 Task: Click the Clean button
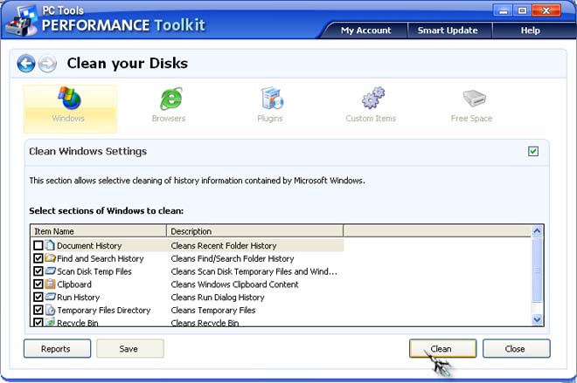[x=442, y=348]
